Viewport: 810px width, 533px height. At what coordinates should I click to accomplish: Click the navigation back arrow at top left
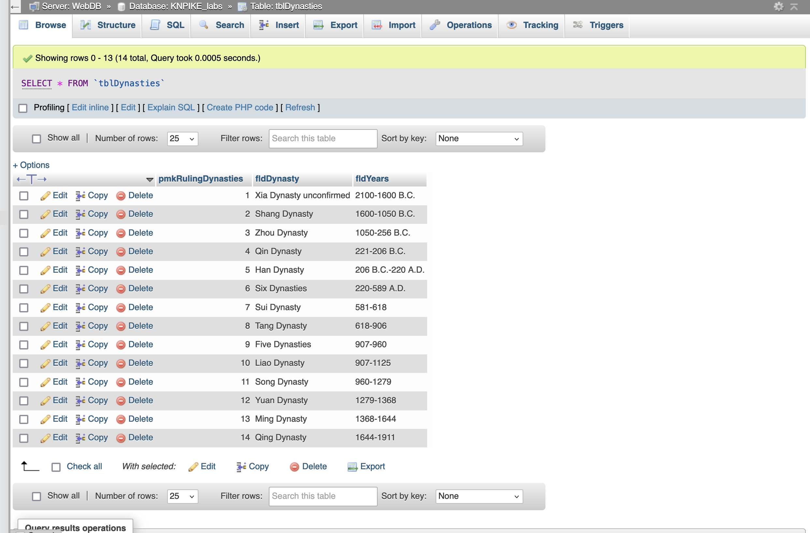coord(15,7)
